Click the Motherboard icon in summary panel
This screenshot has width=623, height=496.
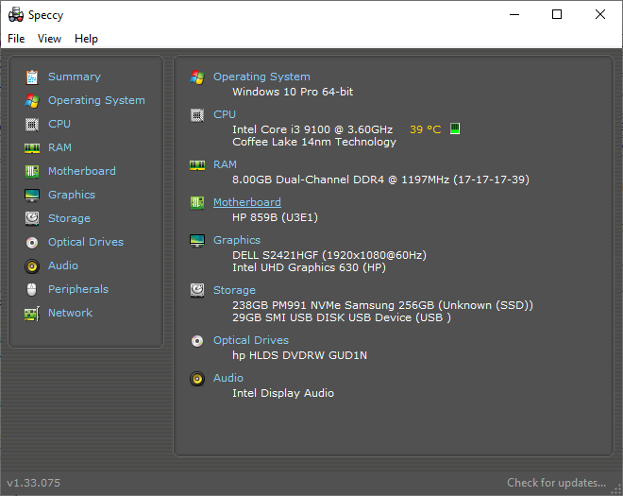[x=197, y=203]
